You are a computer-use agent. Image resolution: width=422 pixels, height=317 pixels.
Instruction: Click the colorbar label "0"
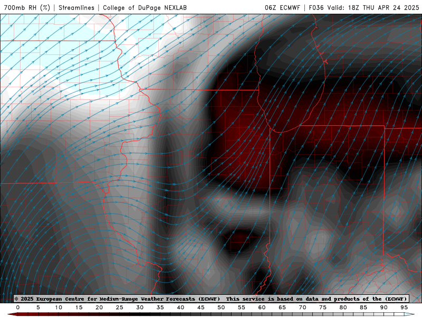click(x=18, y=307)
